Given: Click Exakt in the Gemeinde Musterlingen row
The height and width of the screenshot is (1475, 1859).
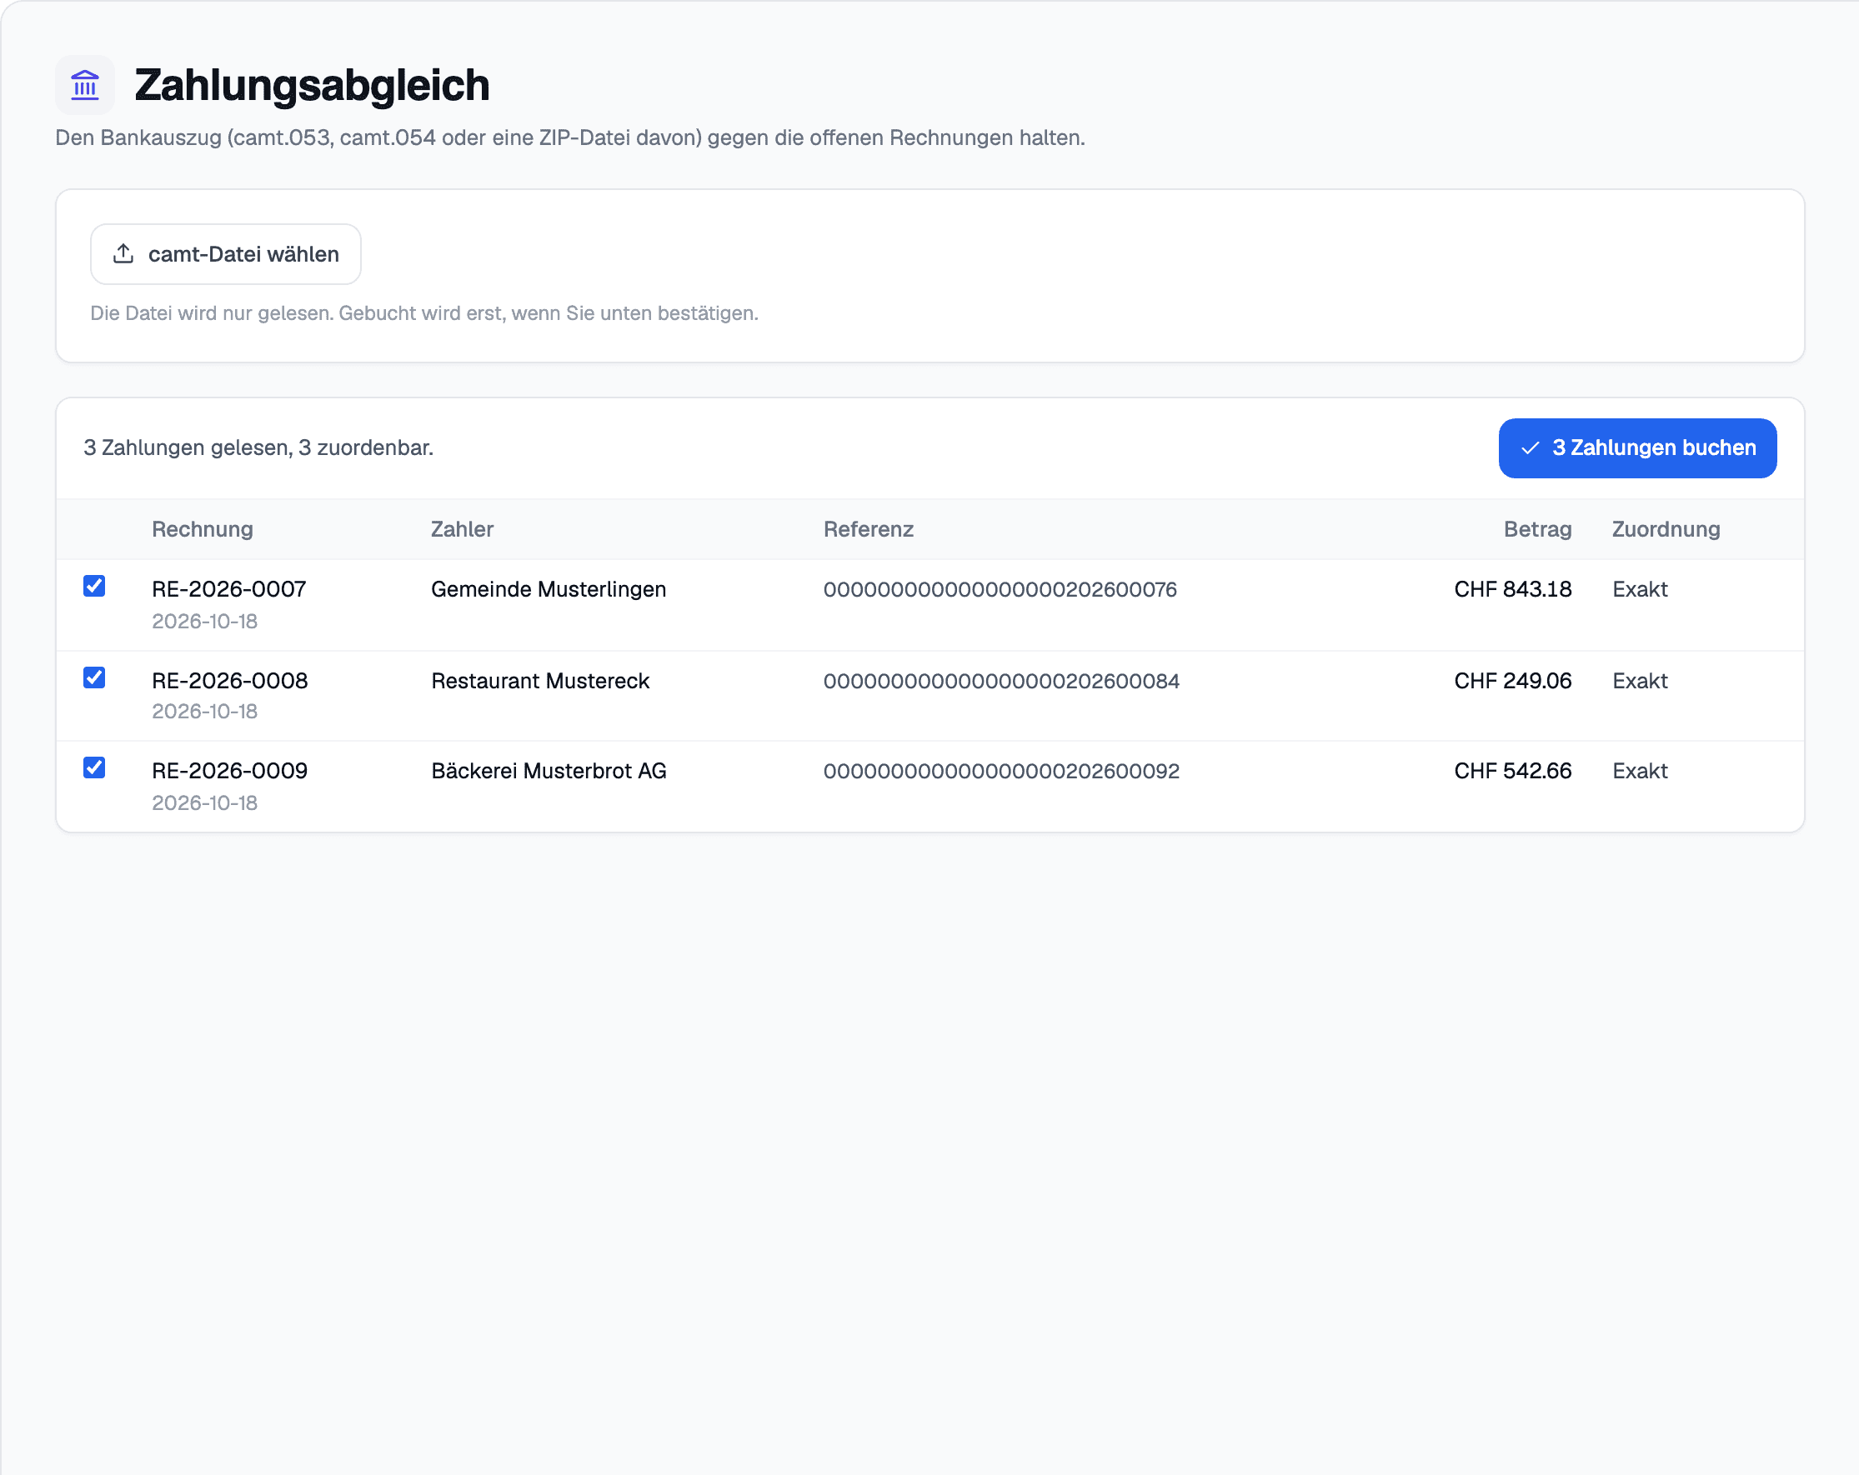Looking at the screenshot, I should pyautogui.click(x=1640, y=589).
